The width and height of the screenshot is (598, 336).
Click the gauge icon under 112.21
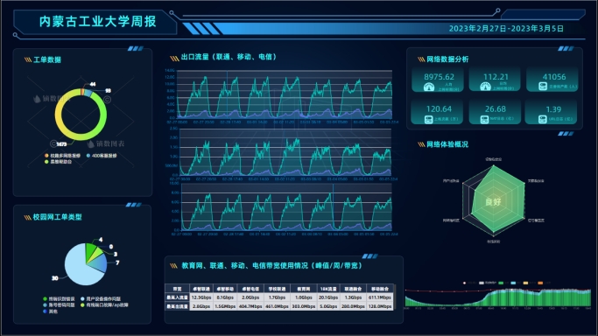pos(485,87)
